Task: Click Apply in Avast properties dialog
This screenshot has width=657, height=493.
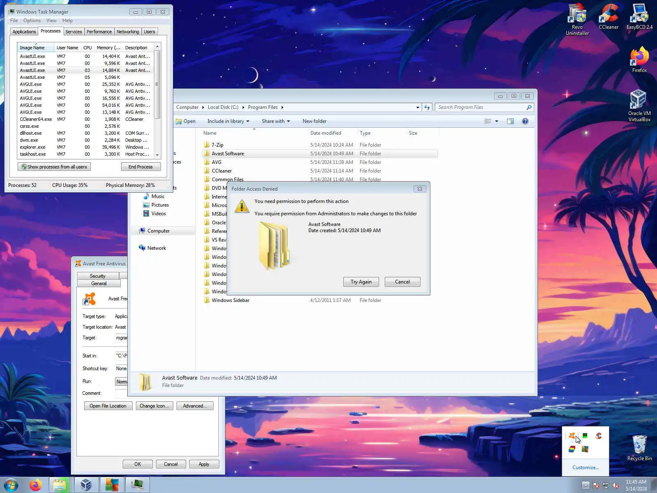Action: pos(204,464)
